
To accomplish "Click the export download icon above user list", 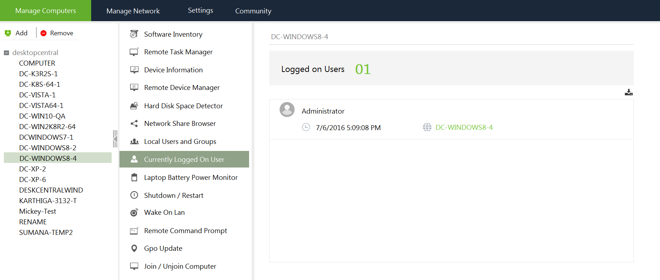I will pos(629,92).
